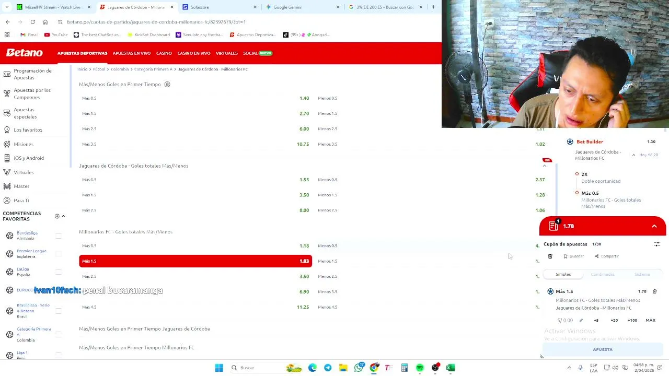The height and width of the screenshot is (376, 669).
Task: Tick the Bundesliga Alemania checkbox
Action: tap(59, 236)
